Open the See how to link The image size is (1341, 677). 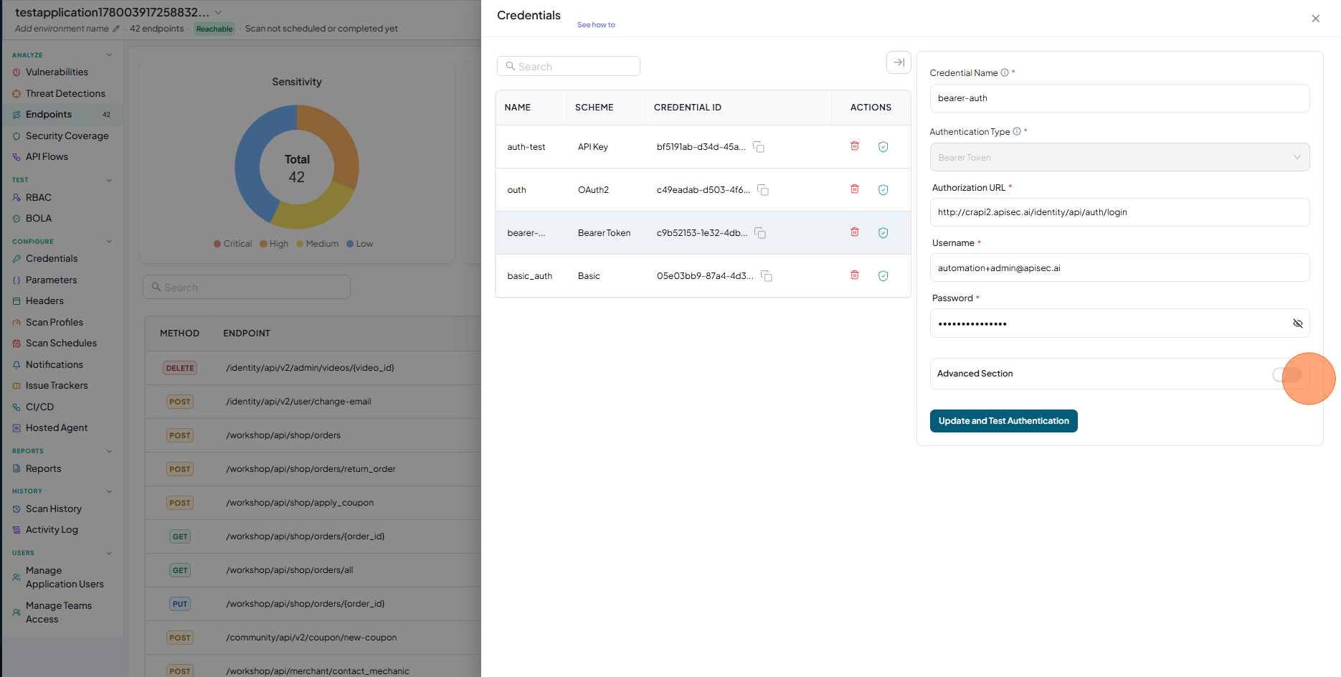(596, 24)
